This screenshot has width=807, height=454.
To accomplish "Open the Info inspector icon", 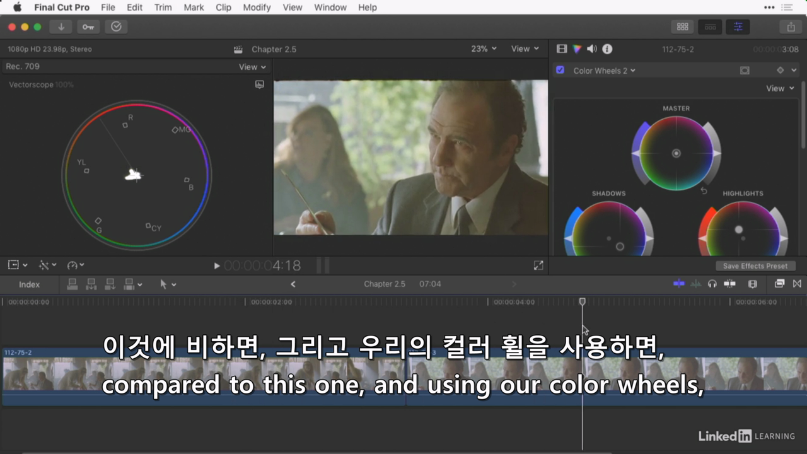I will (607, 49).
